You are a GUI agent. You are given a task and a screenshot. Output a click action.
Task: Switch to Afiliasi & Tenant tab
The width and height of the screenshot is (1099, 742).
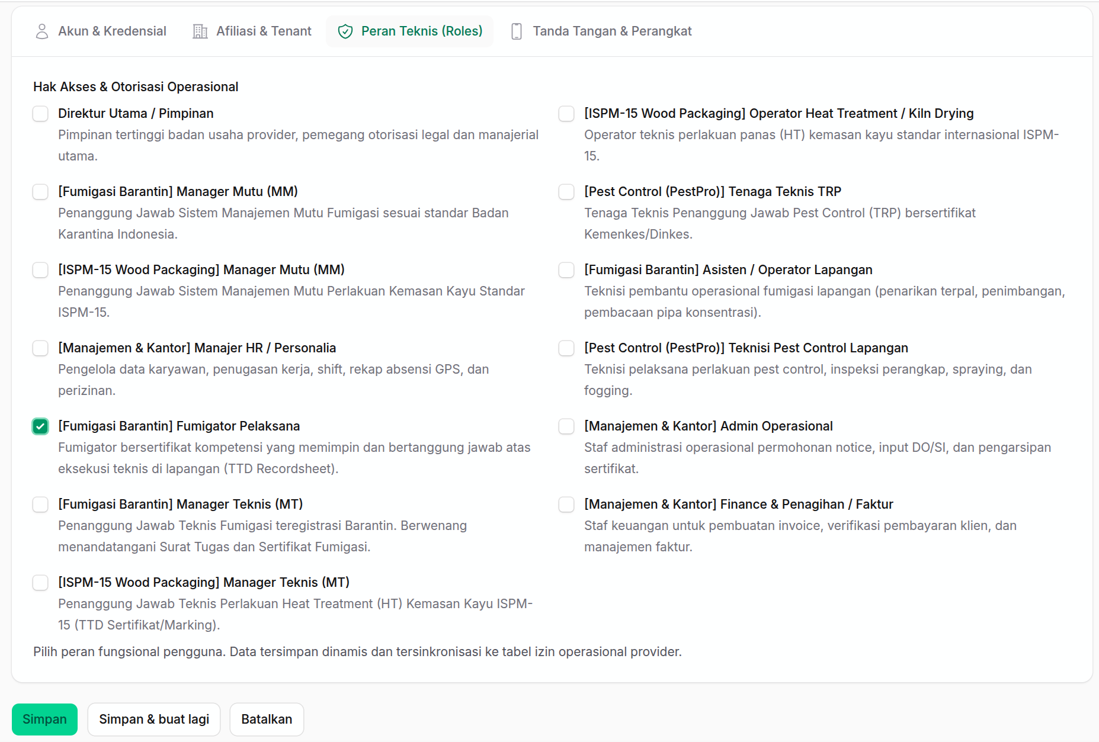[252, 31]
